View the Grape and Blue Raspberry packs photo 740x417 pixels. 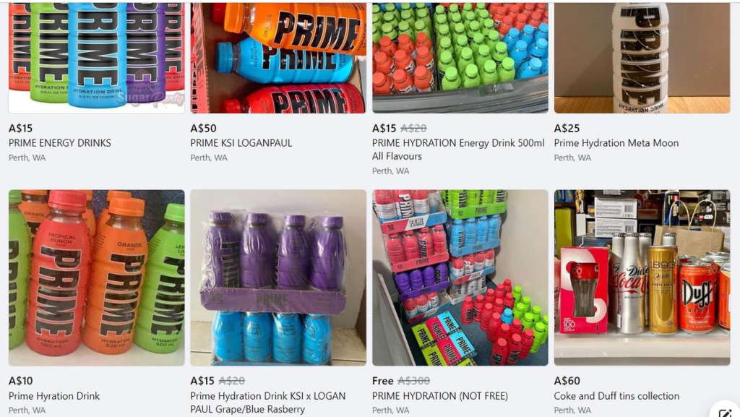[x=278, y=278]
